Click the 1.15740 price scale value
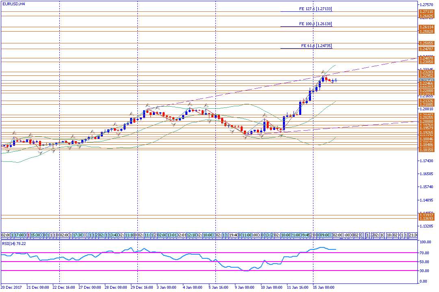Screen dimensions: 439x292 426,187
